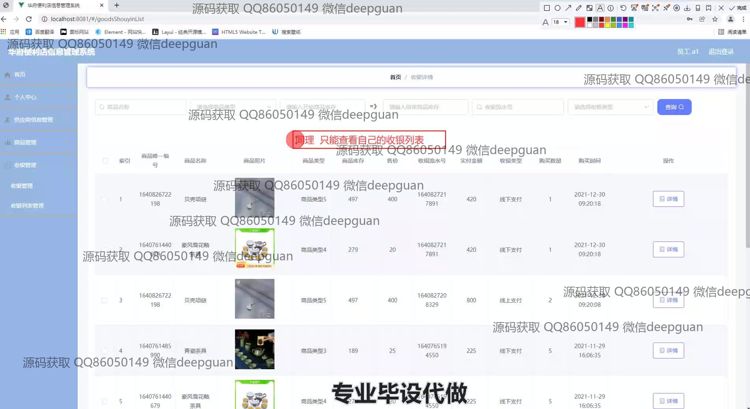Check the checkbox for row 3
The height and width of the screenshot is (409, 750).
coord(104,300)
